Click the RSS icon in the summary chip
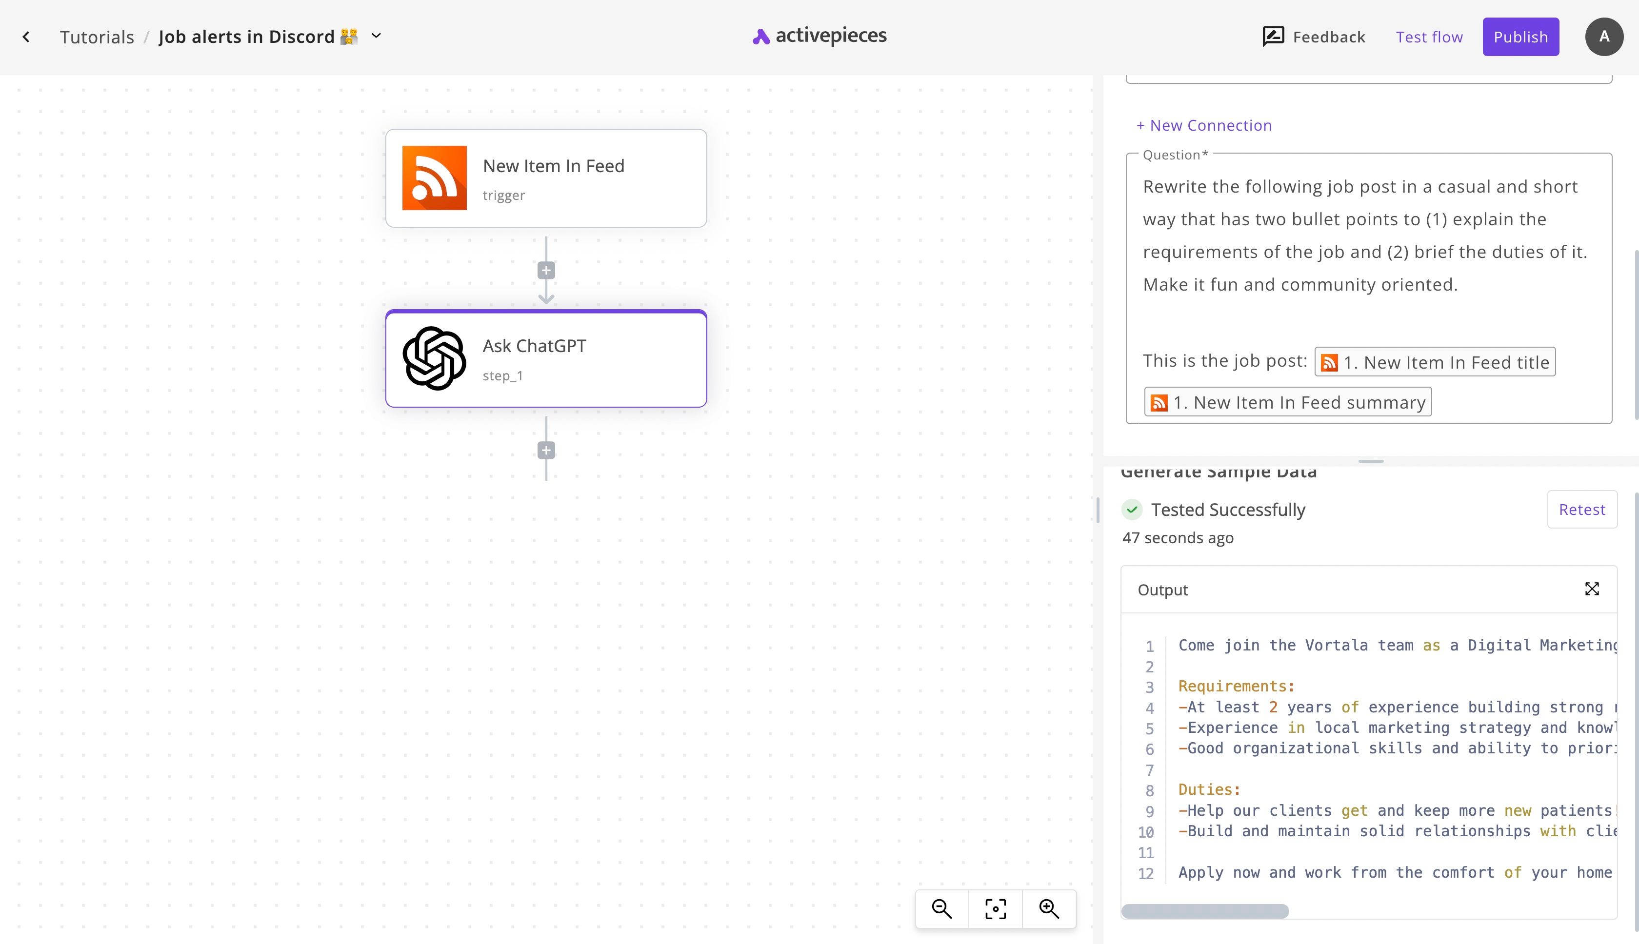1639x944 pixels. tap(1159, 403)
